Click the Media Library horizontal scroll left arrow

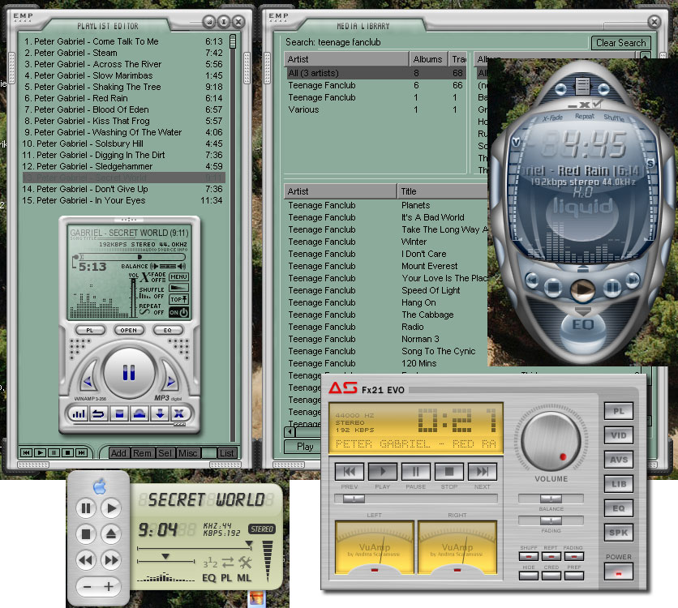click(x=290, y=431)
